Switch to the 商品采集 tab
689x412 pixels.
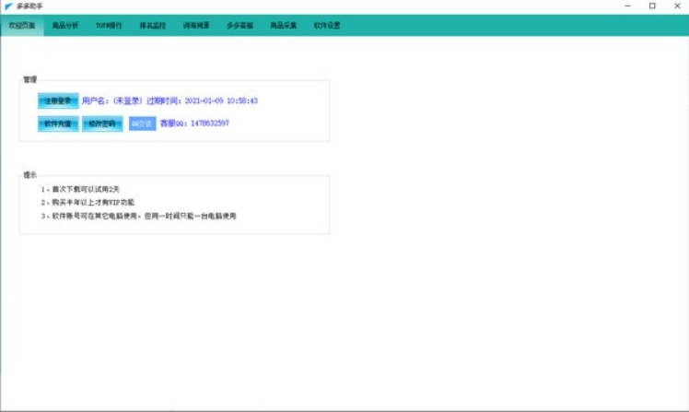(x=283, y=26)
